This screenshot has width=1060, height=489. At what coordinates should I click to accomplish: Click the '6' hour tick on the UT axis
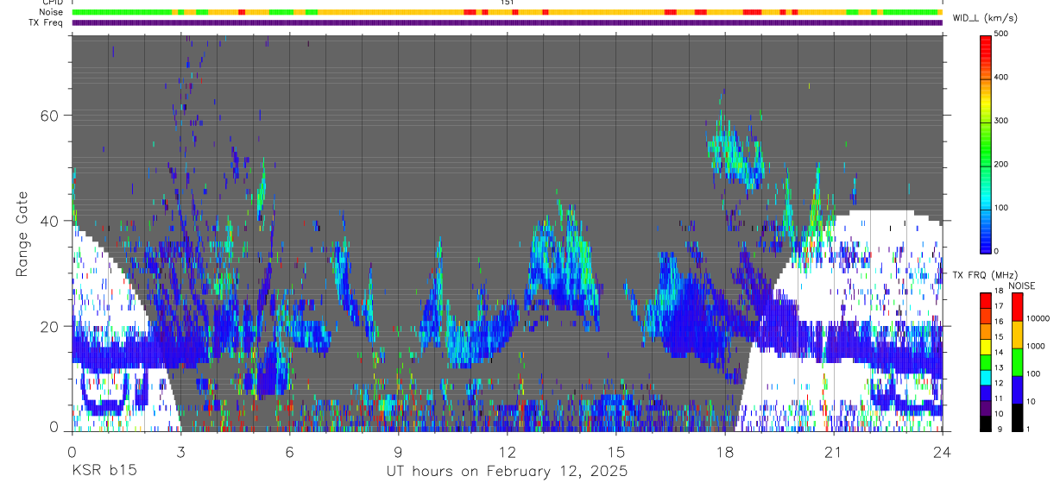coord(290,452)
